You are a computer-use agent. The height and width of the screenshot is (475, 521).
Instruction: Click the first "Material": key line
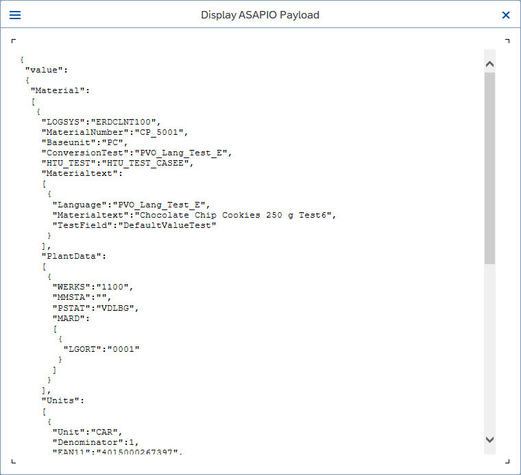click(x=60, y=90)
